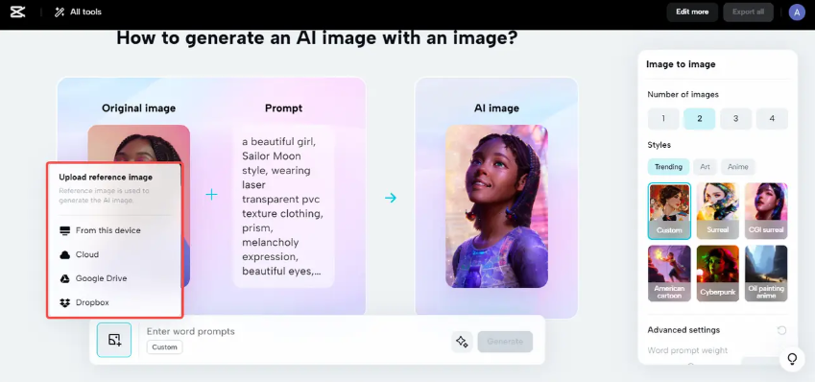Set number of images to 4
This screenshot has height=382, width=815.
point(772,118)
